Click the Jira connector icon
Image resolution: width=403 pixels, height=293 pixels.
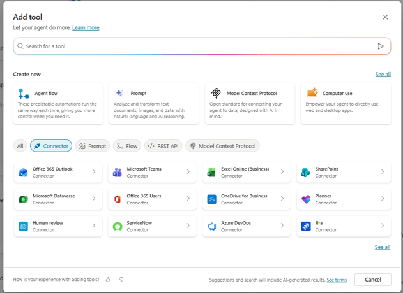(305, 226)
